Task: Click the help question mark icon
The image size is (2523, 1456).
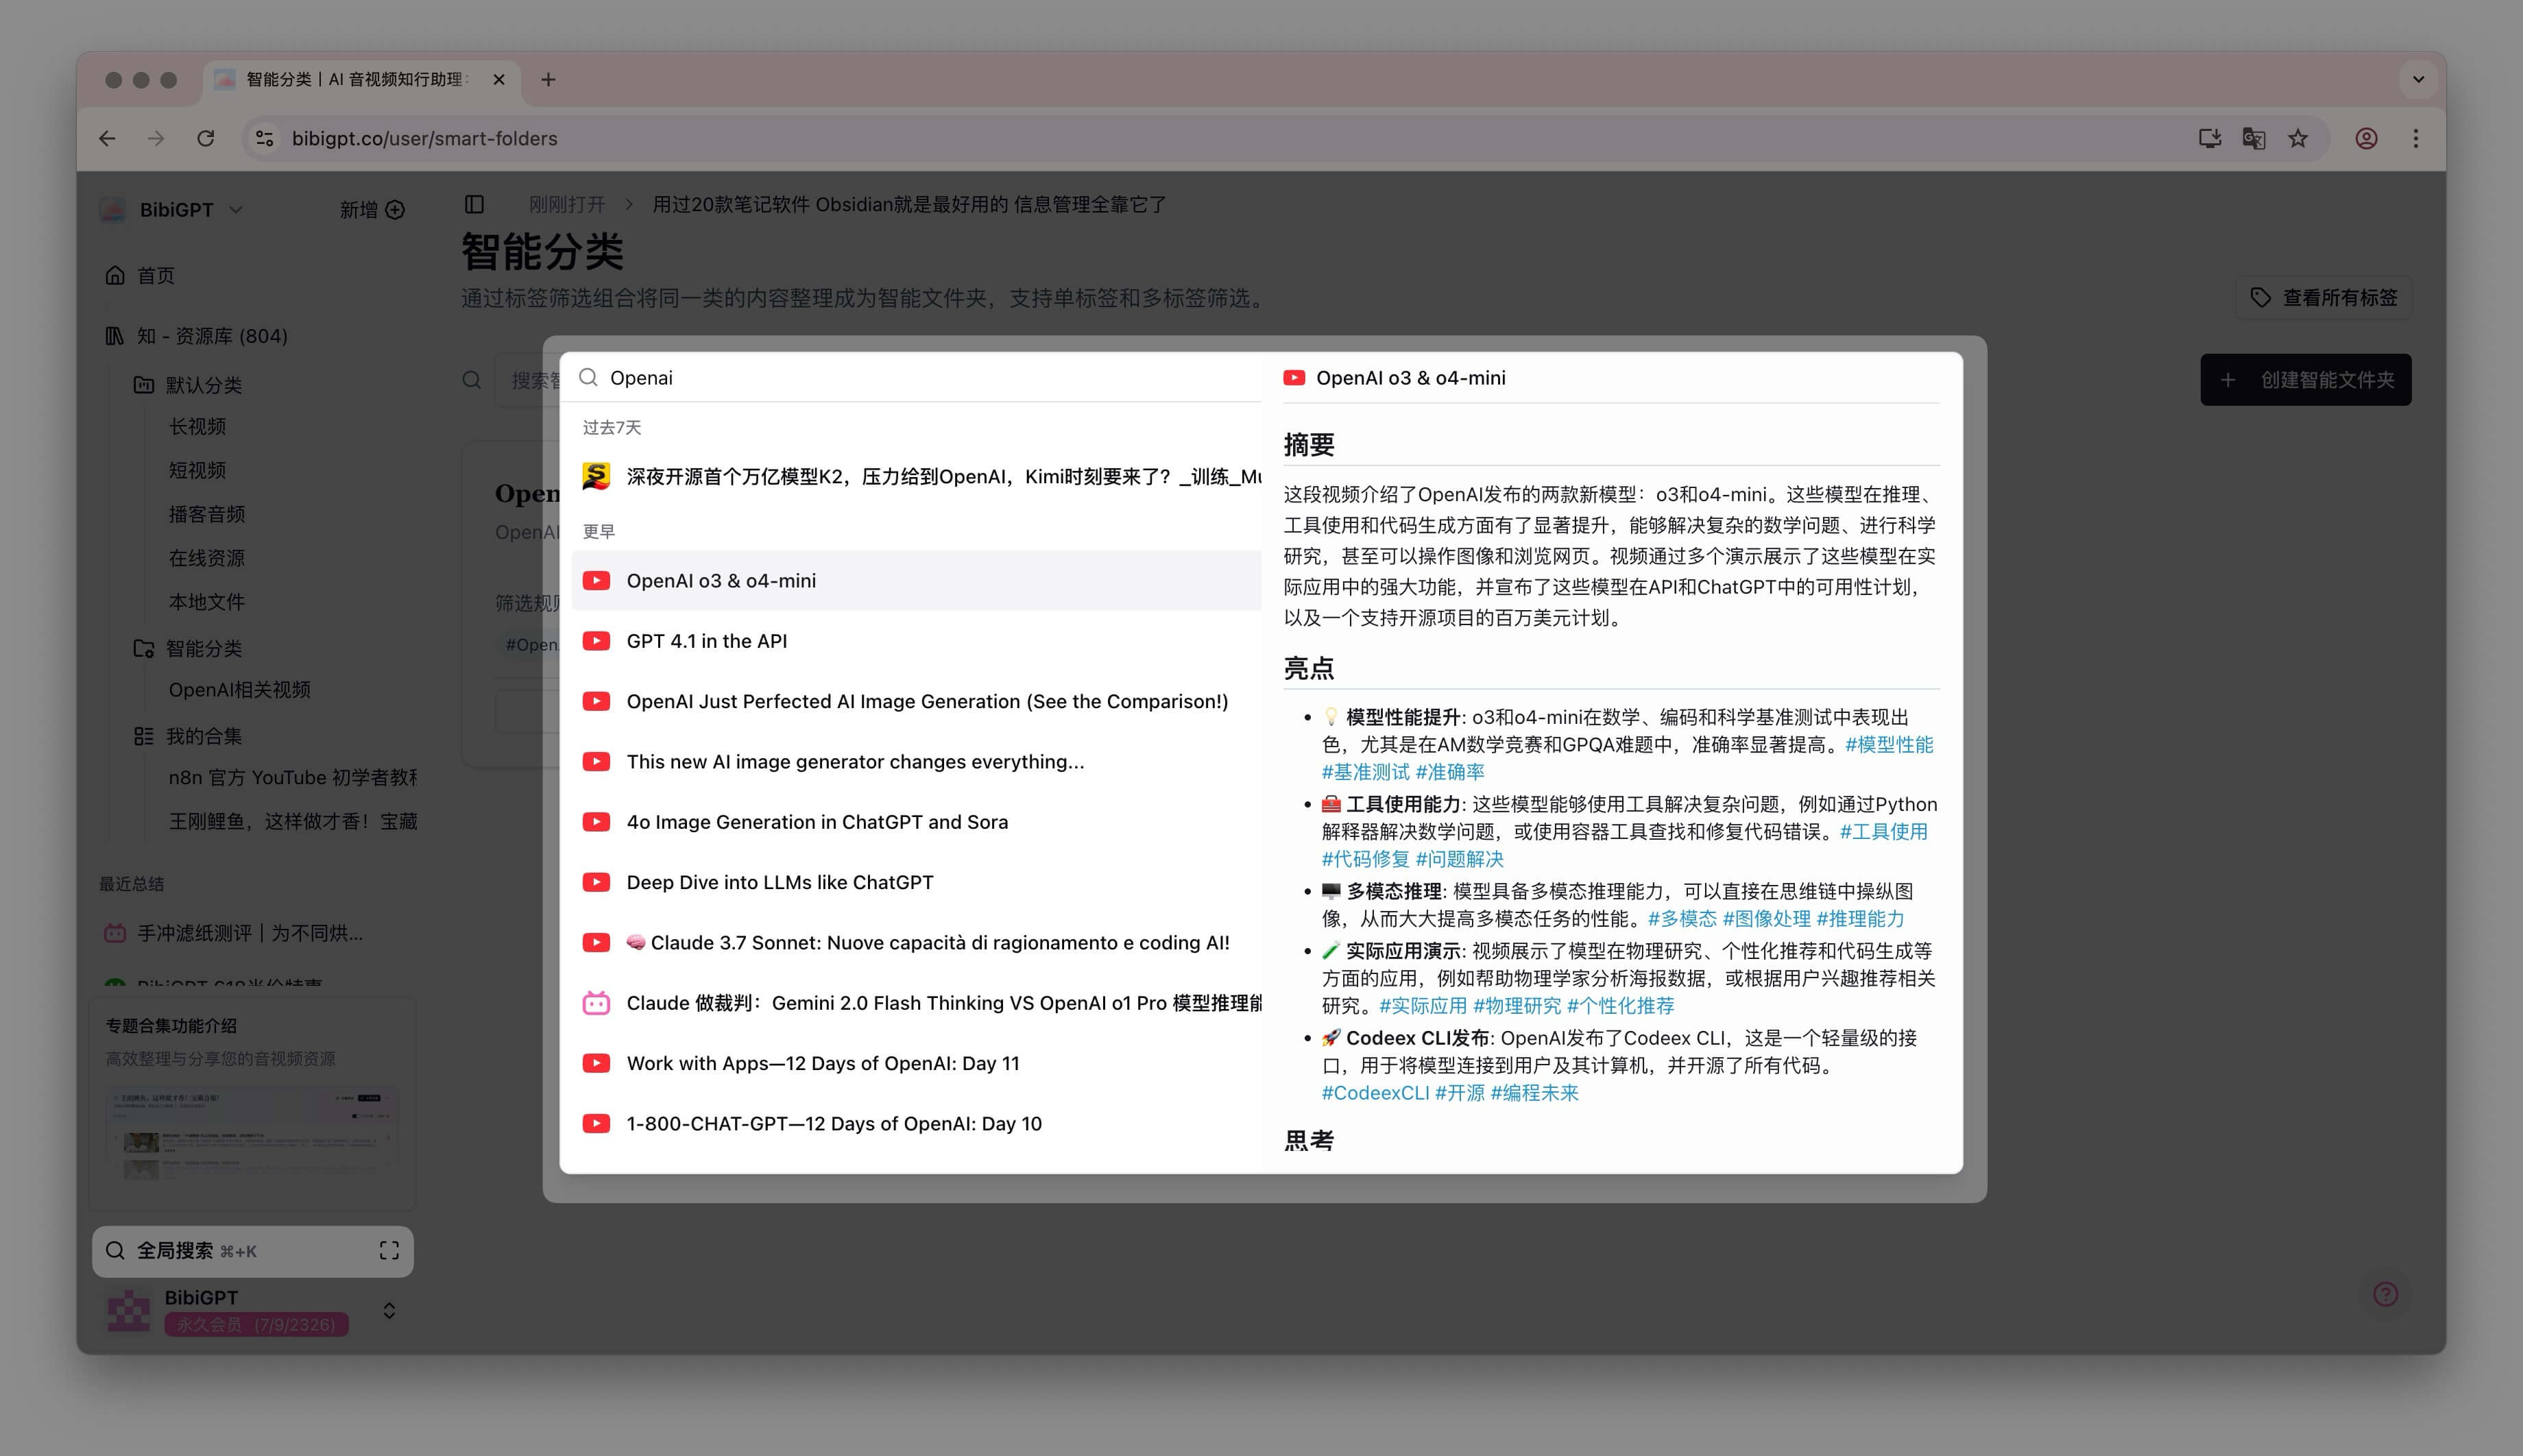Action: click(2385, 1294)
